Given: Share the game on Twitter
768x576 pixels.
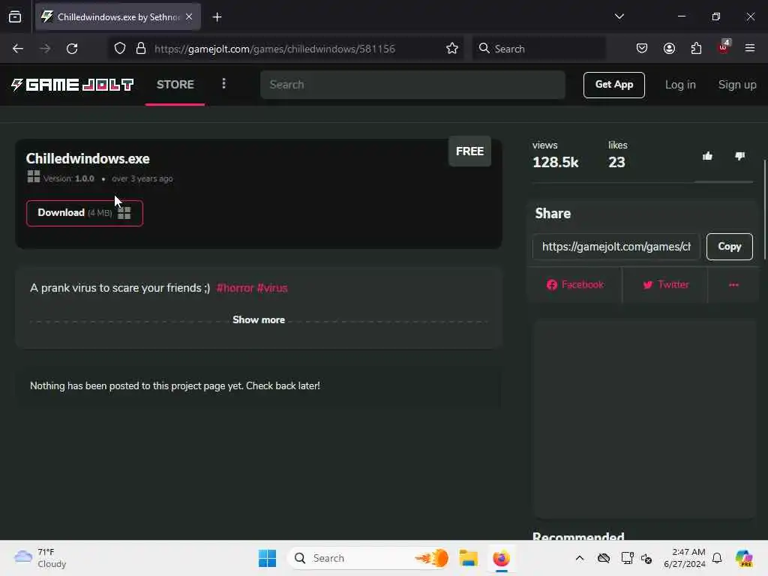Looking at the screenshot, I should point(665,284).
